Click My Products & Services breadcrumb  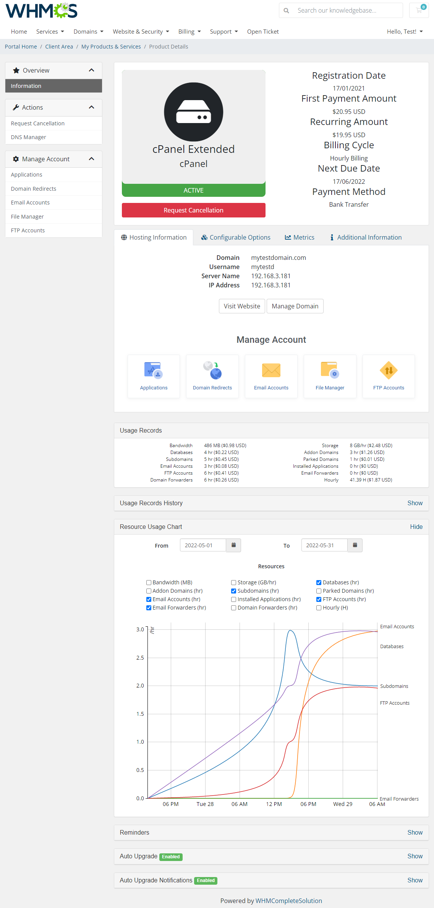pyautogui.click(x=111, y=47)
